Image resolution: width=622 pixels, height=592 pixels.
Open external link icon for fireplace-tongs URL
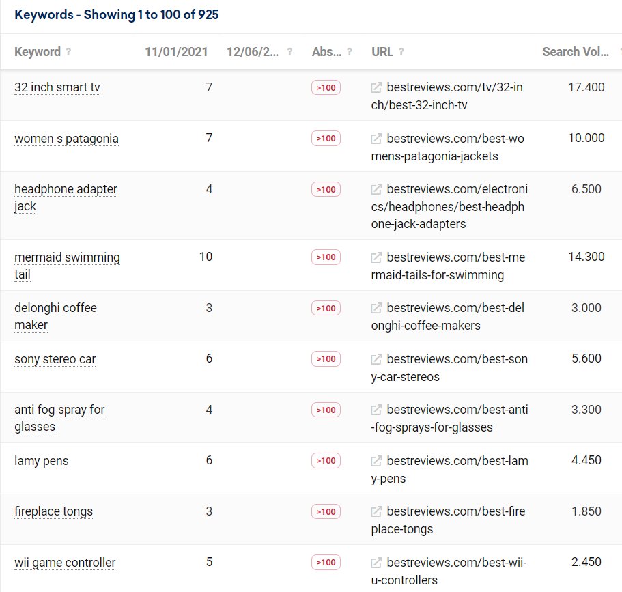(376, 511)
